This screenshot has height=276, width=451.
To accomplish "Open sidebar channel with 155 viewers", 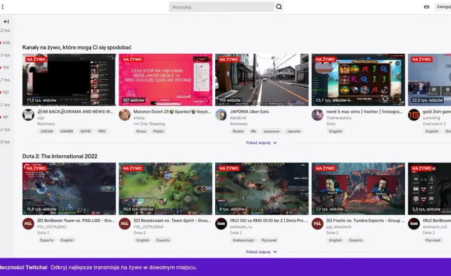I will point(5,67).
